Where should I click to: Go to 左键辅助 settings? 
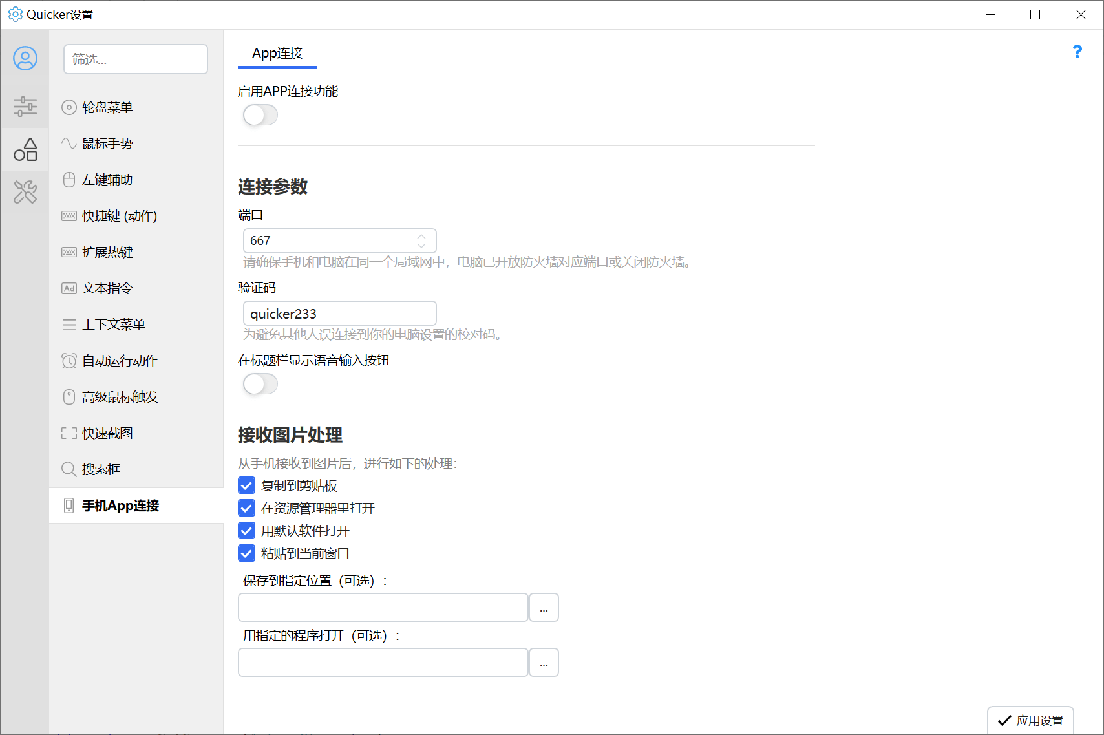(x=136, y=180)
